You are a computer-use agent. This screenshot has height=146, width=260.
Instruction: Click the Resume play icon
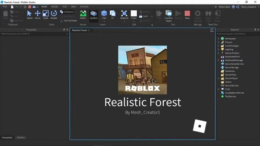[178, 13]
